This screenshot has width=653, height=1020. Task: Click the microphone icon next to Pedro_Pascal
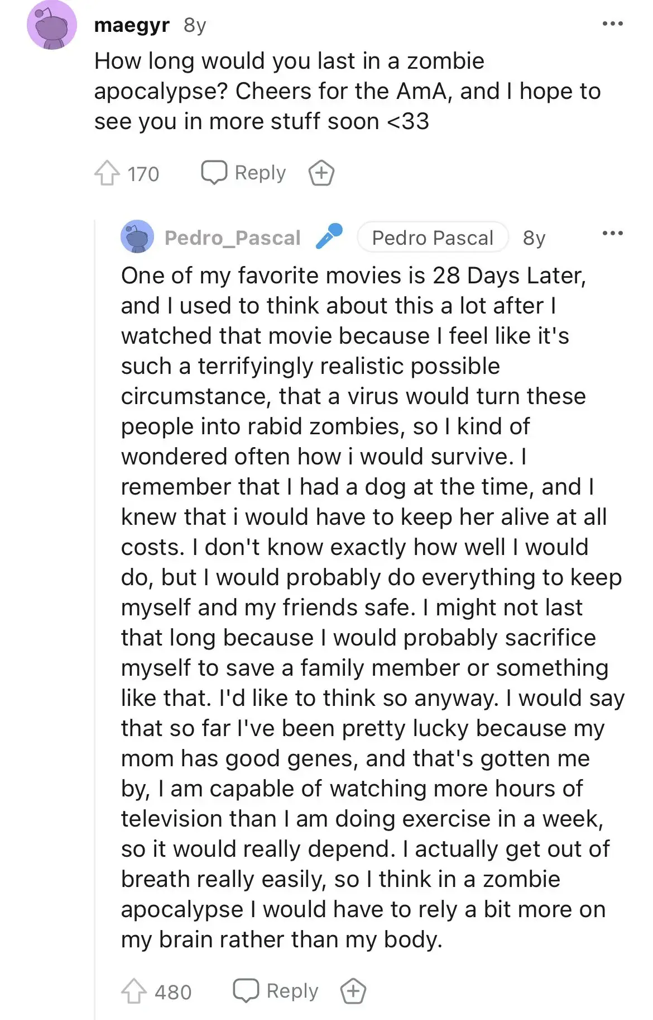point(329,237)
